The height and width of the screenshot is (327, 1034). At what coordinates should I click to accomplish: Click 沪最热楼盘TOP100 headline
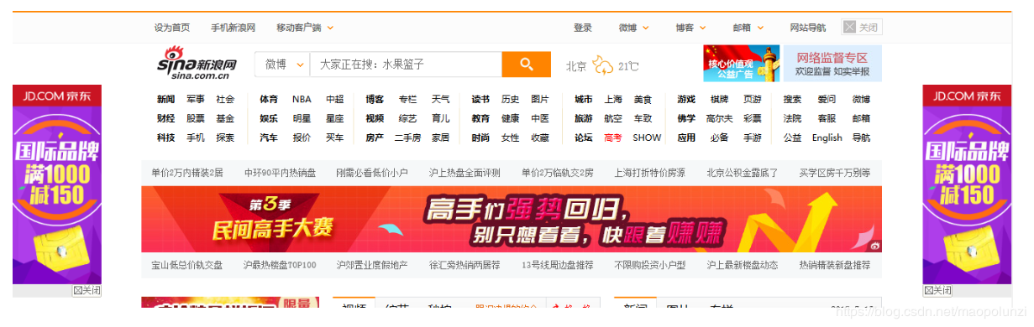tap(280, 265)
